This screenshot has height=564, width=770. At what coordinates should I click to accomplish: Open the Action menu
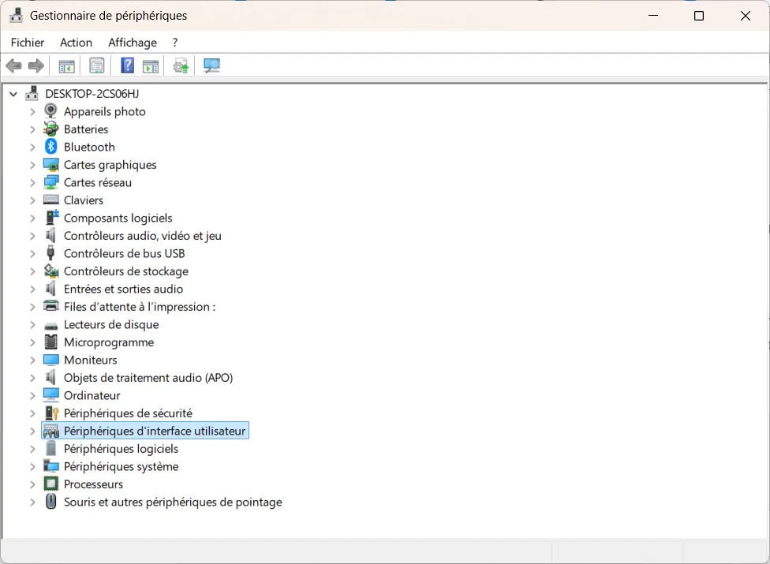76,43
